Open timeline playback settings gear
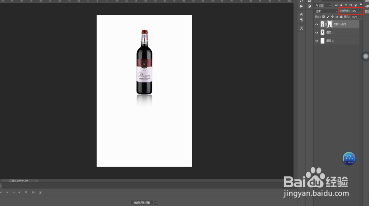 [x=26, y=192]
